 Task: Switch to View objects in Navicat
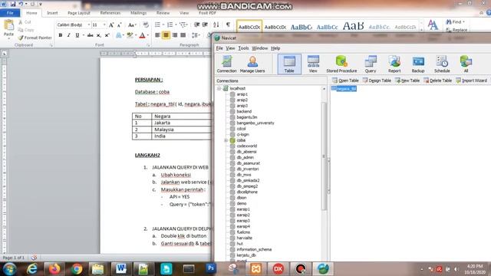click(x=313, y=64)
